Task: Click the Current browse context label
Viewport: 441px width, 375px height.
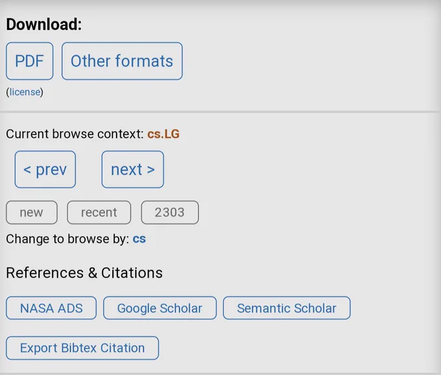Action: 75,134
